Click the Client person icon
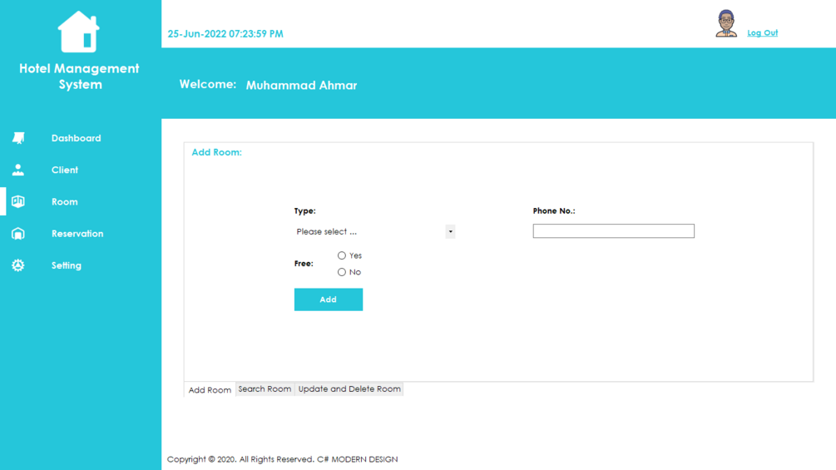 point(18,170)
